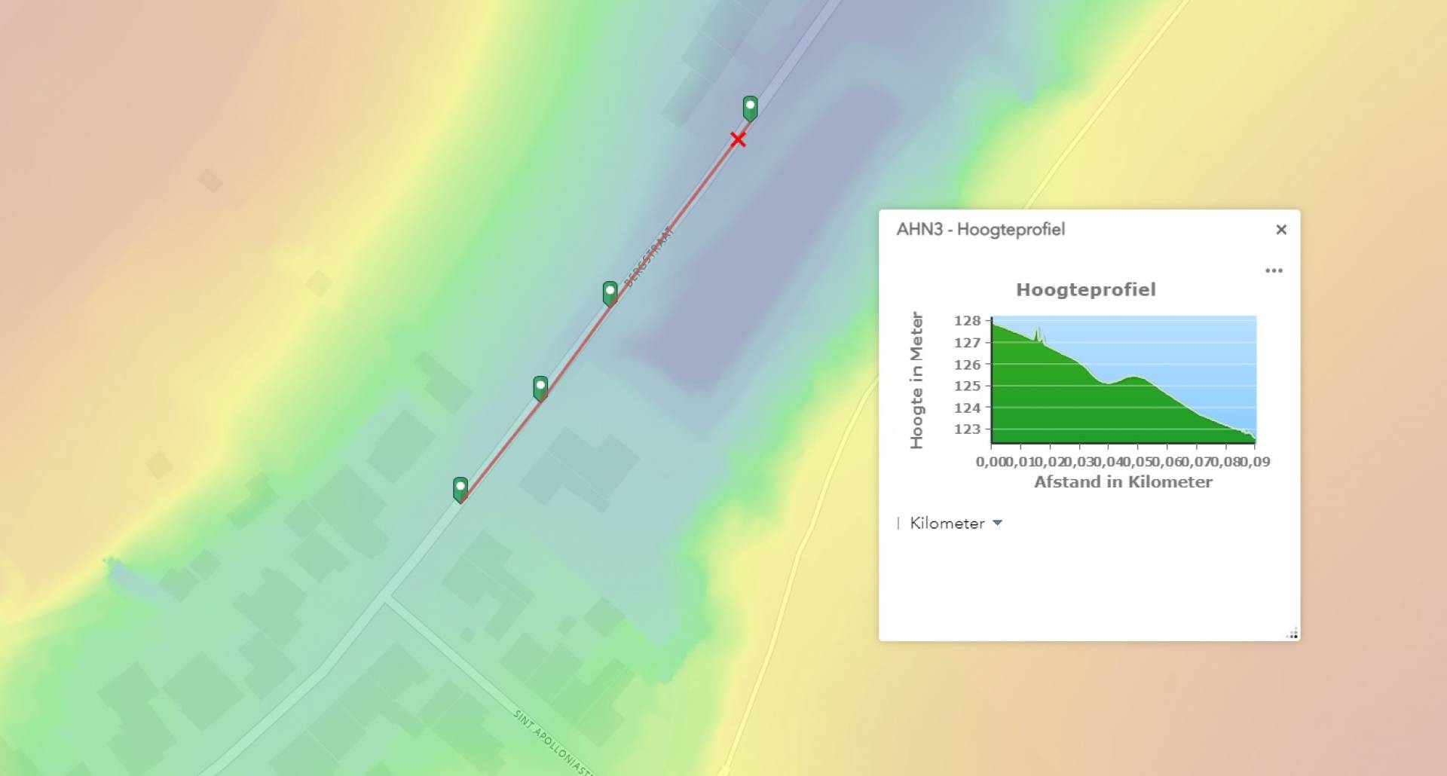Click the Hoogteprofiel chart title

pos(1085,290)
